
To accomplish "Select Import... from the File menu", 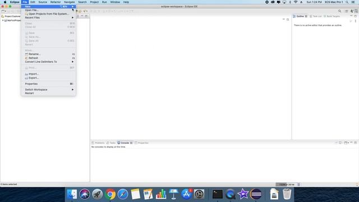I will click(49, 74).
